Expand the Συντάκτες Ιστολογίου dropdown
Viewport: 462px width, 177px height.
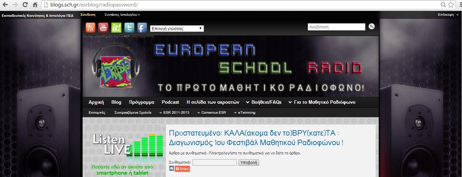pos(122,15)
